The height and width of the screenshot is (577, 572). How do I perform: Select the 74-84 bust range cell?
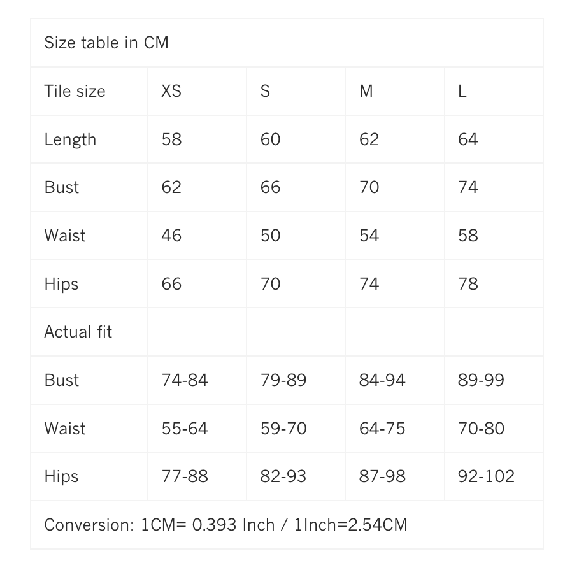tap(185, 380)
